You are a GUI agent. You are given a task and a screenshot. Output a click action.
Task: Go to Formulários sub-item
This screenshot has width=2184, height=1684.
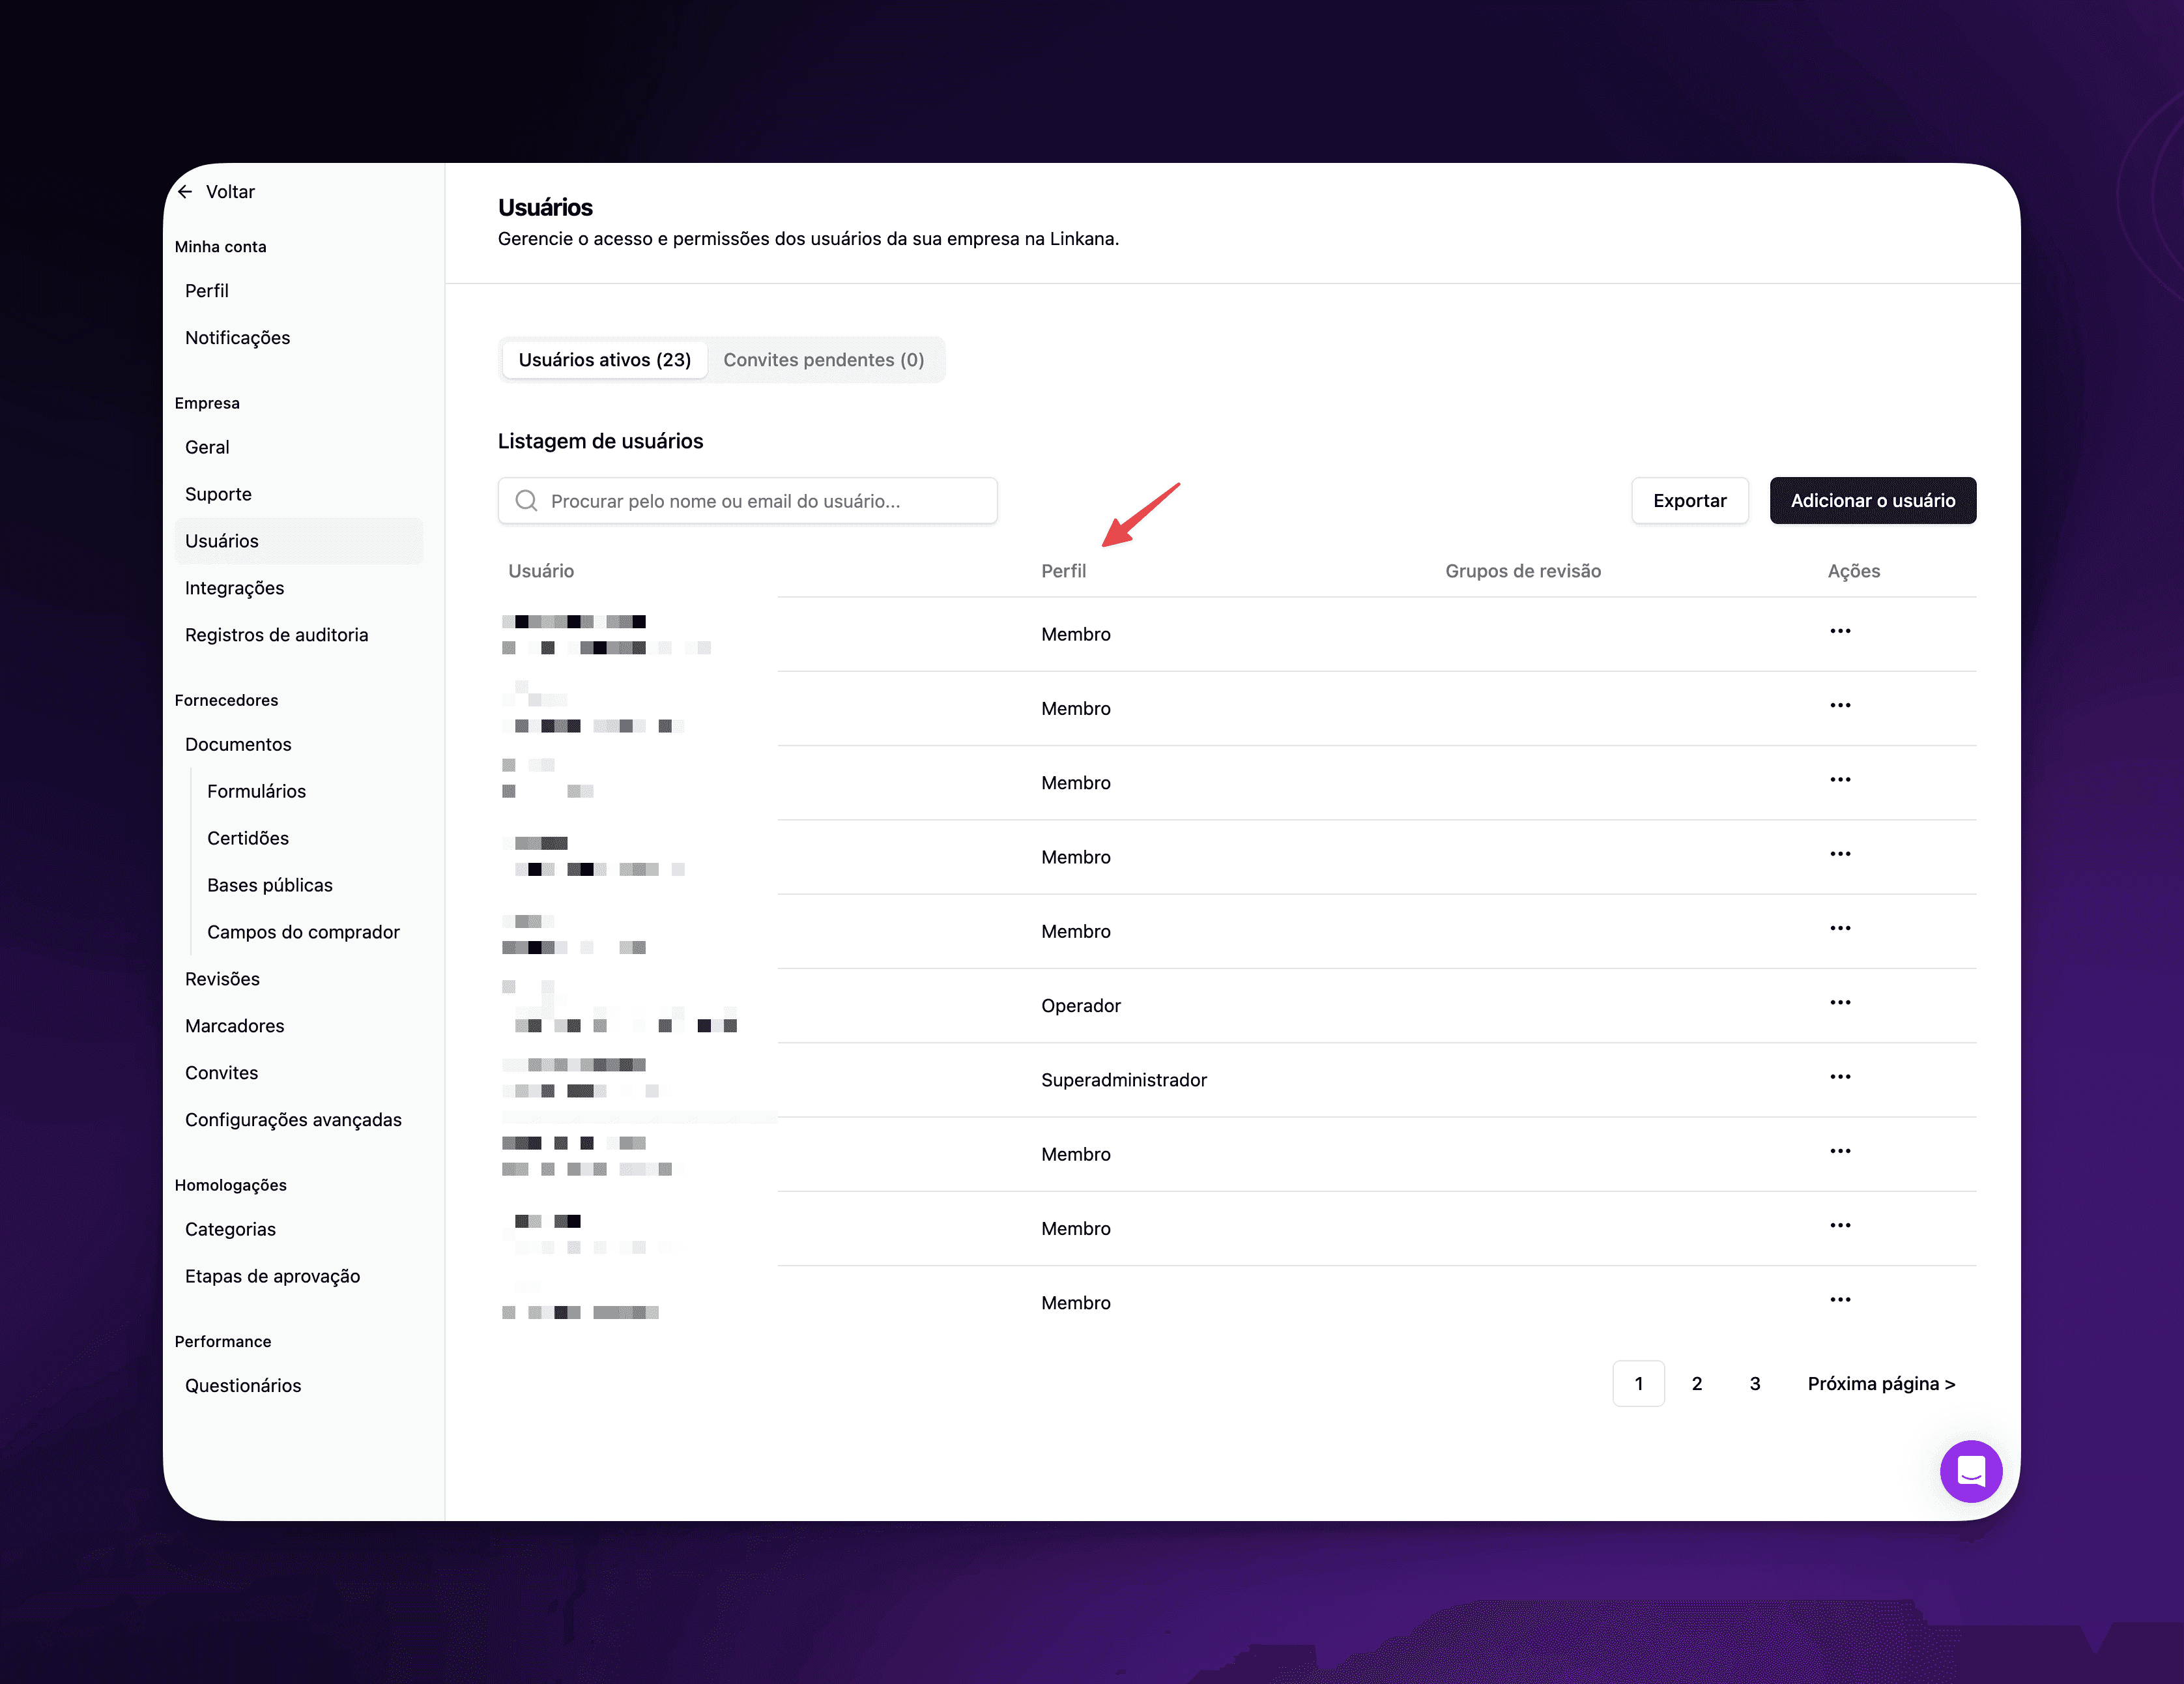[x=257, y=791]
